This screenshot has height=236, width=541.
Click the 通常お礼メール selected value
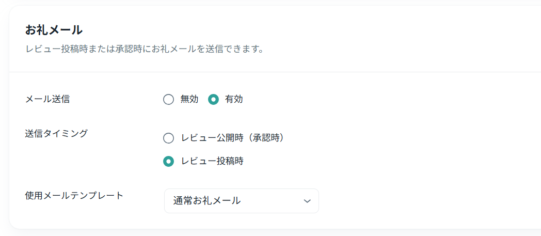(x=207, y=201)
